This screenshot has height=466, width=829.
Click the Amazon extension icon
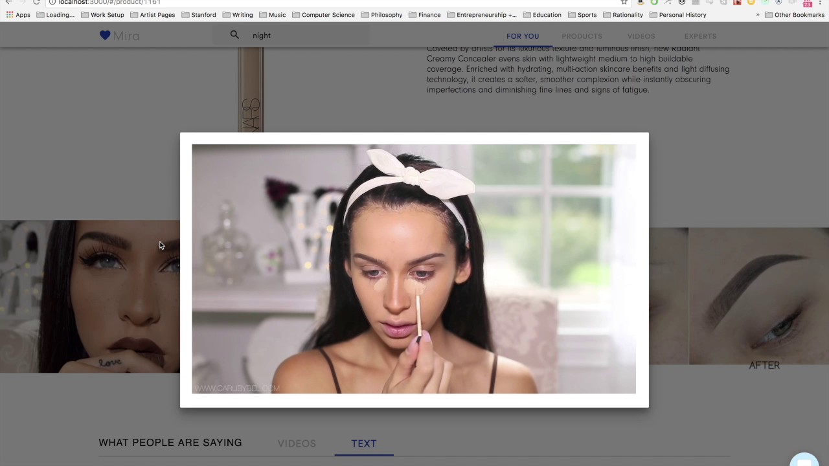click(x=641, y=3)
